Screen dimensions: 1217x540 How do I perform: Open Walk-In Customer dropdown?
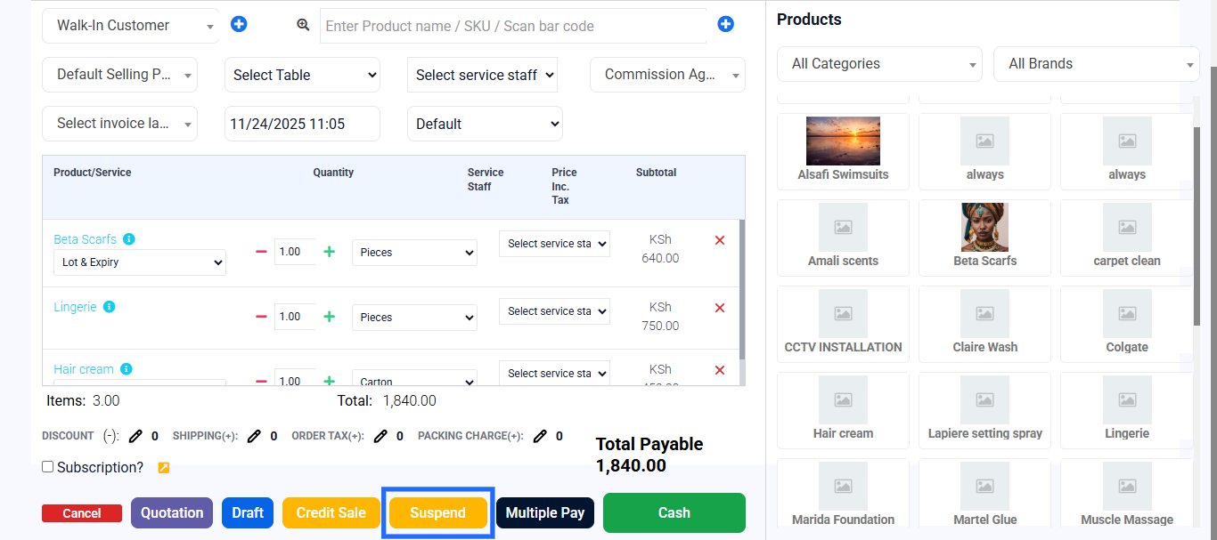point(130,26)
